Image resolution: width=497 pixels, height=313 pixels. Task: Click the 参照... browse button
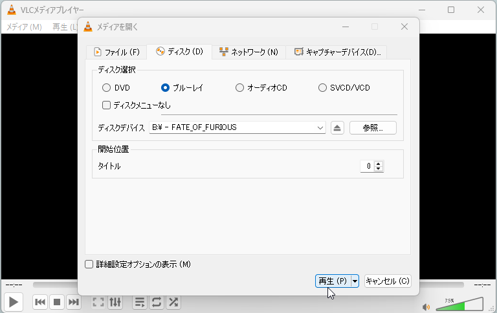373,128
